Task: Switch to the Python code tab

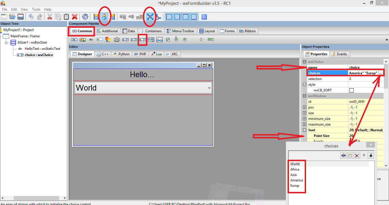Action: (x=122, y=54)
